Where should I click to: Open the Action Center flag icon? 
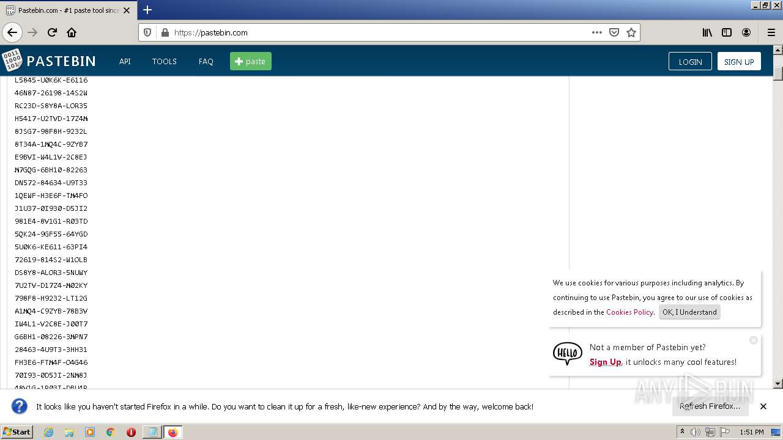pos(725,432)
